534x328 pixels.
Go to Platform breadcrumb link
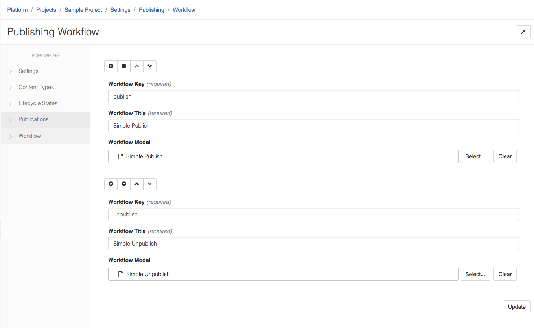(17, 10)
